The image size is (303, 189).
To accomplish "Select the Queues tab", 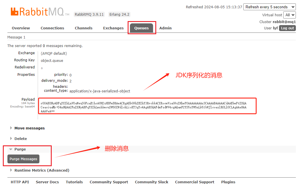I will tap(141, 28).
